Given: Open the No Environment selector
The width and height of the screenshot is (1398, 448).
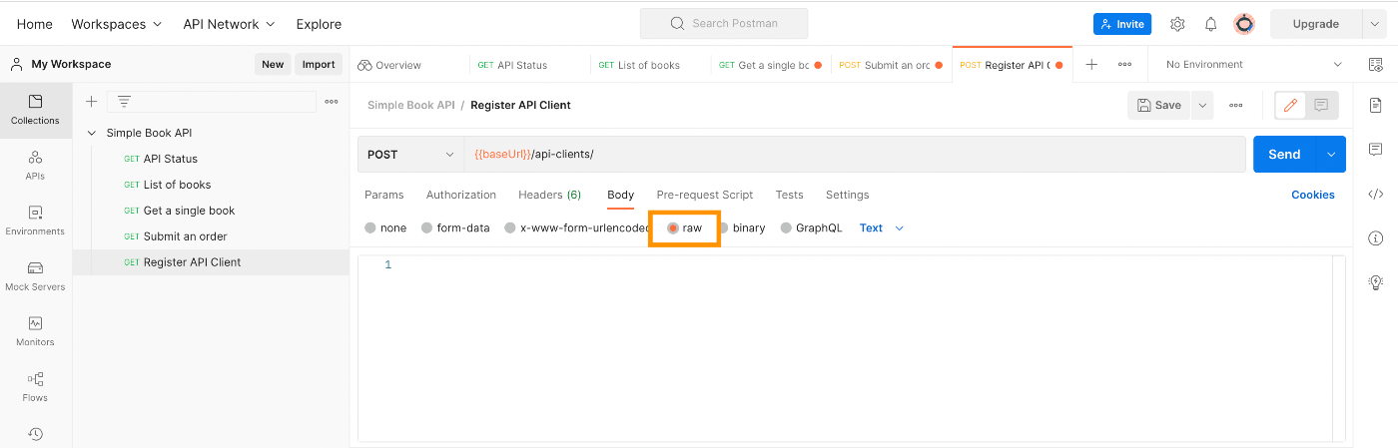Looking at the screenshot, I should point(1253,64).
